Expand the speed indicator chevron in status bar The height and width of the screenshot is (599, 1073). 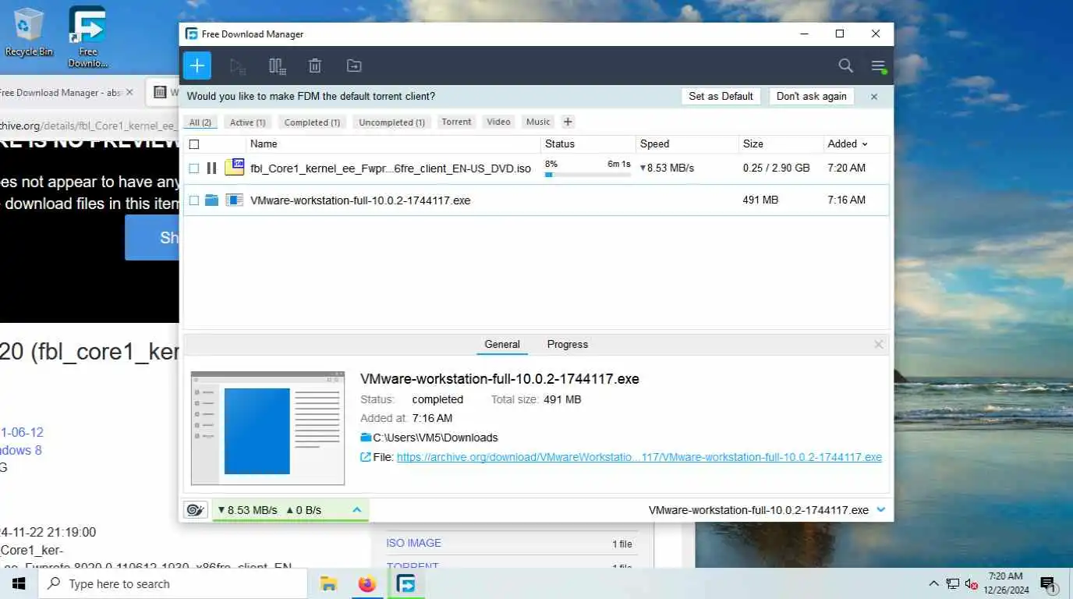[x=357, y=510]
